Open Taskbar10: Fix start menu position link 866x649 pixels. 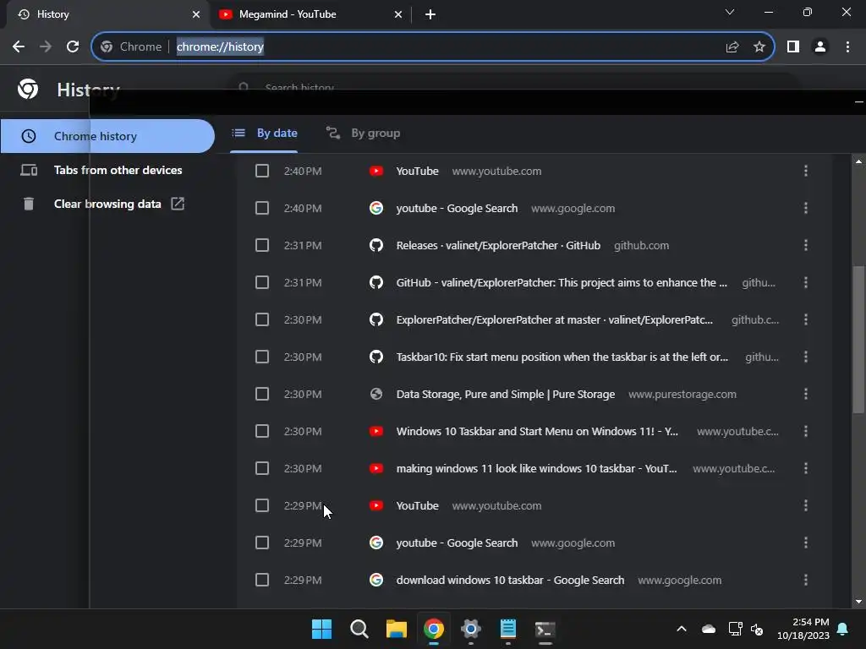pos(562,357)
